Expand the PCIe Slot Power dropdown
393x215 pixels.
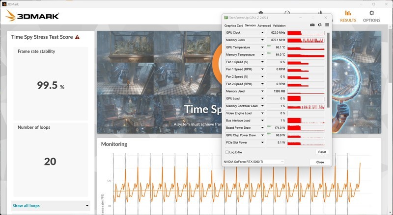click(x=262, y=143)
